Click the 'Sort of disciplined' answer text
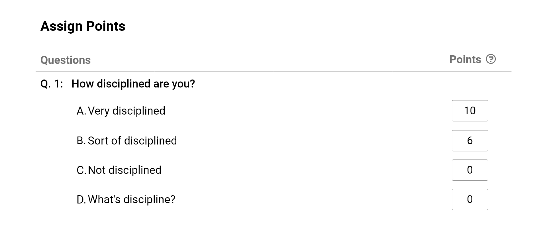This screenshot has height=228, width=547. click(x=132, y=141)
